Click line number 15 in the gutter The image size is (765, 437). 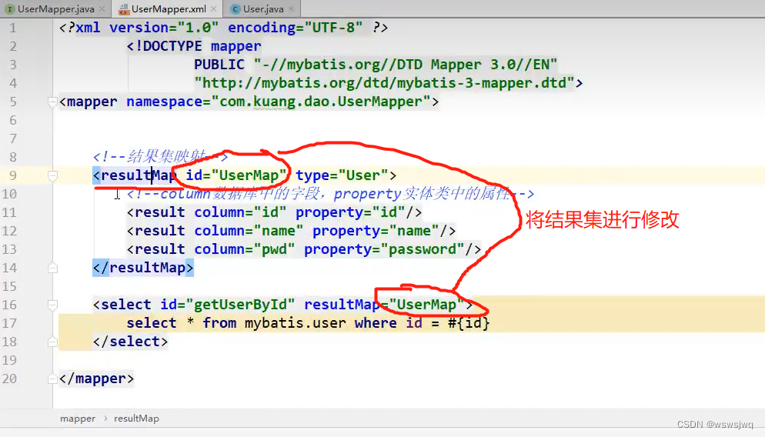(9, 286)
